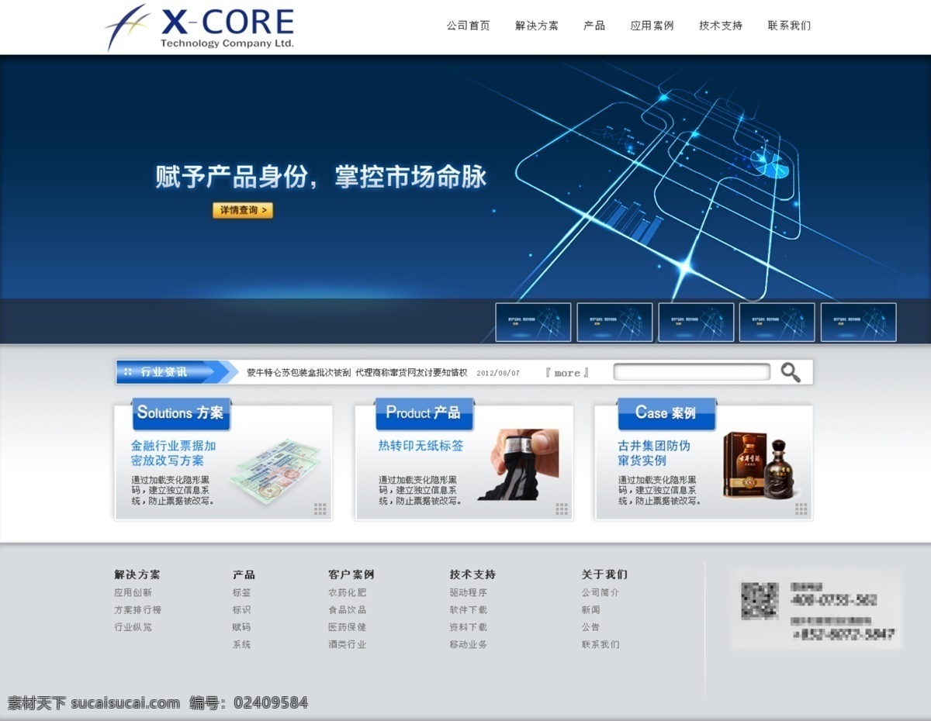This screenshot has height=721, width=931.
Task: Click the 行业资讯 news label
Action: coord(164,372)
